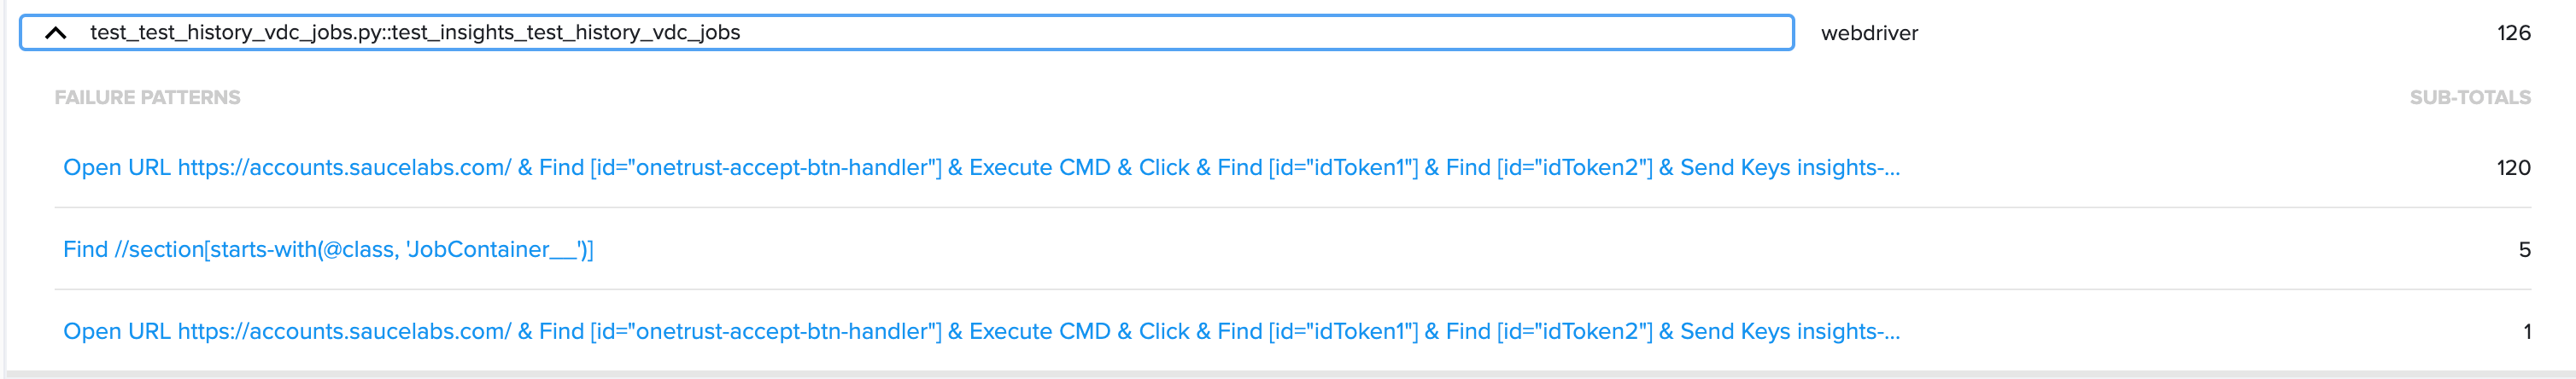Click 'Execute CMD' in the first failure pattern
Viewport: 2576px width, 379px height.
1039,168
